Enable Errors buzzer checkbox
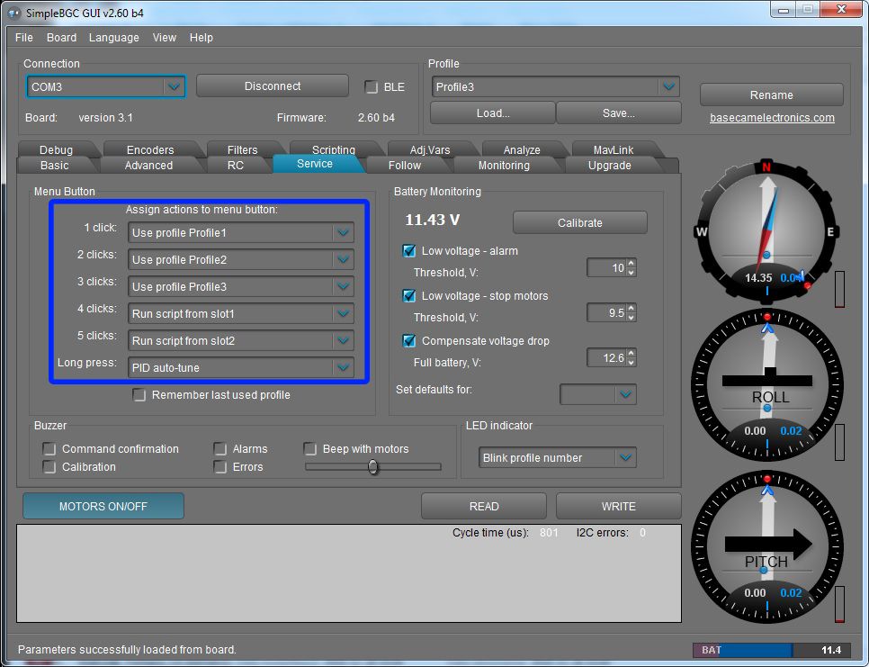Image resolution: width=869 pixels, height=667 pixels. pos(220,467)
